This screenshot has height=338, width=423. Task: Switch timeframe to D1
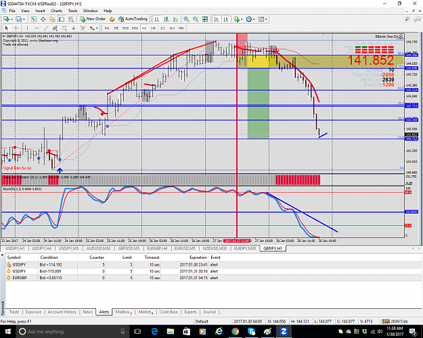[x=162, y=28]
